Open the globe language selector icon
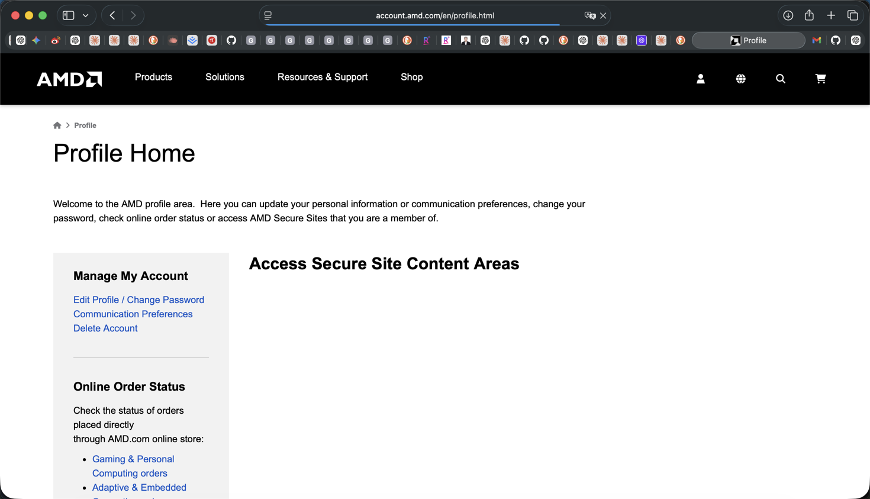 point(740,79)
